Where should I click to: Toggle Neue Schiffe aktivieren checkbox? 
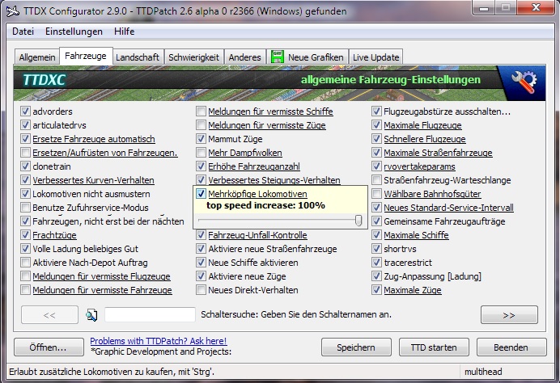[x=201, y=263]
